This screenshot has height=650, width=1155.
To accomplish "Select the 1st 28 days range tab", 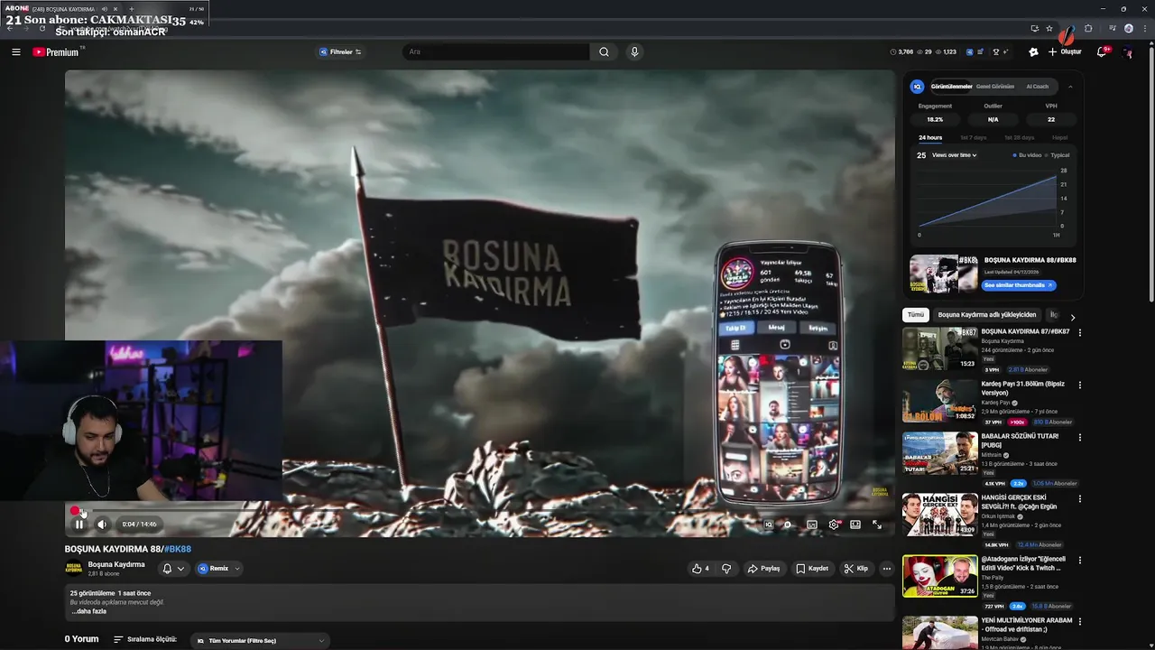I will 1019,137.
